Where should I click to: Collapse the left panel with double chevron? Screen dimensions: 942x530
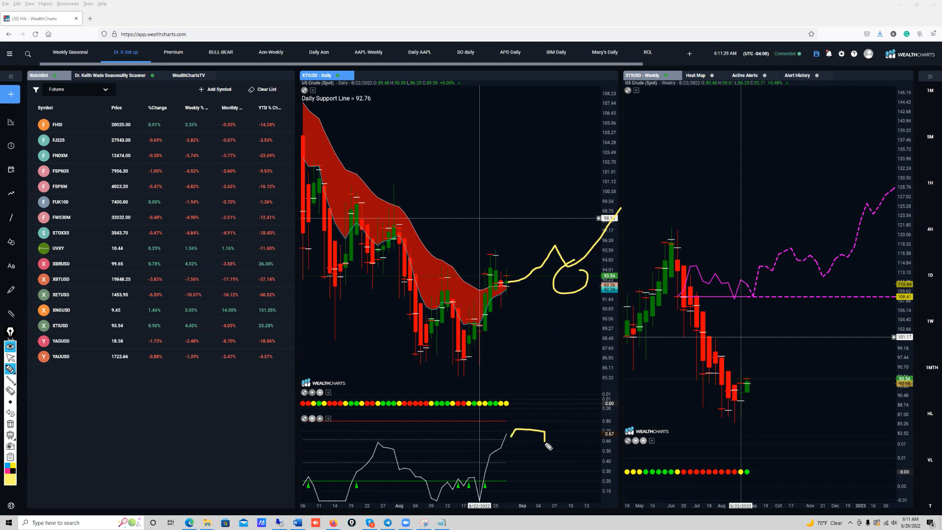pos(11,77)
